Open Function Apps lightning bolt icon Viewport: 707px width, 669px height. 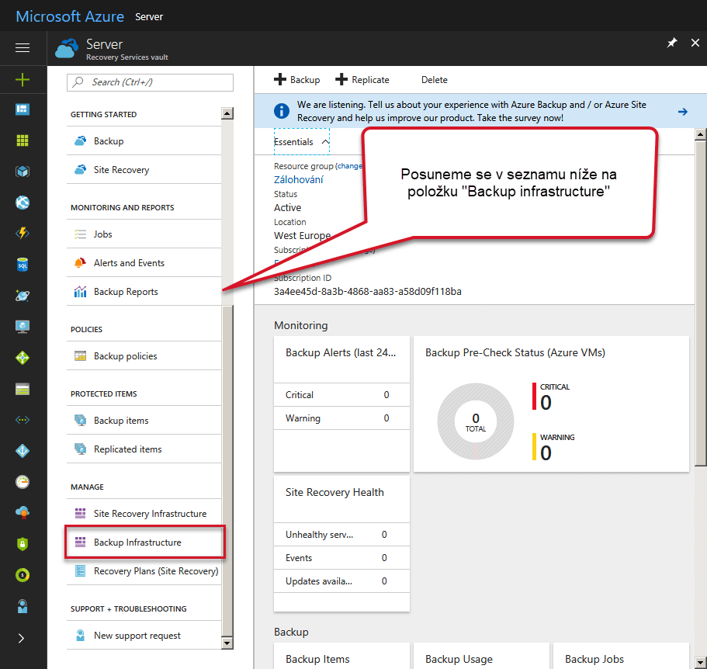23,233
